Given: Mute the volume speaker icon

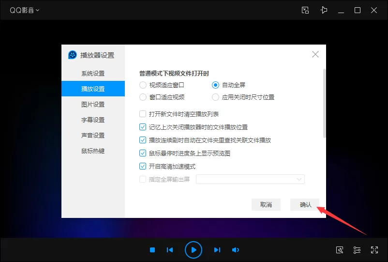Looking at the screenshot, I should coord(235,250).
